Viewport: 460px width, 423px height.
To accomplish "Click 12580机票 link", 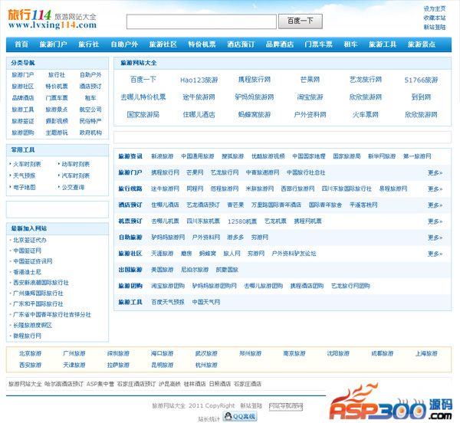I will [242, 221].
